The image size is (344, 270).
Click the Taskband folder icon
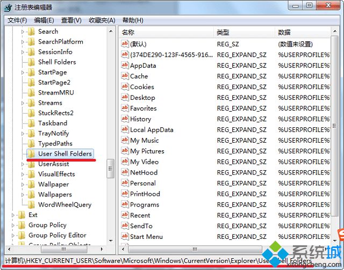click(x=31, y=123)
